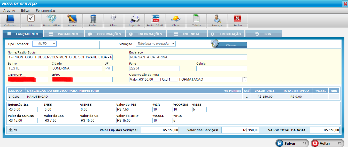This screenshot has width=348, height=147.
Task: Switch to the Observações tab
Action: (105, 34)
